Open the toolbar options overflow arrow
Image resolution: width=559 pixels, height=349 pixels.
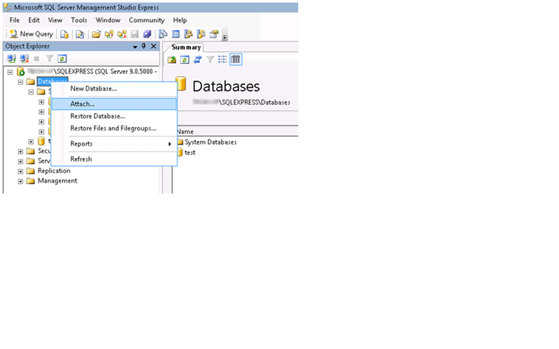pos(225,35)
